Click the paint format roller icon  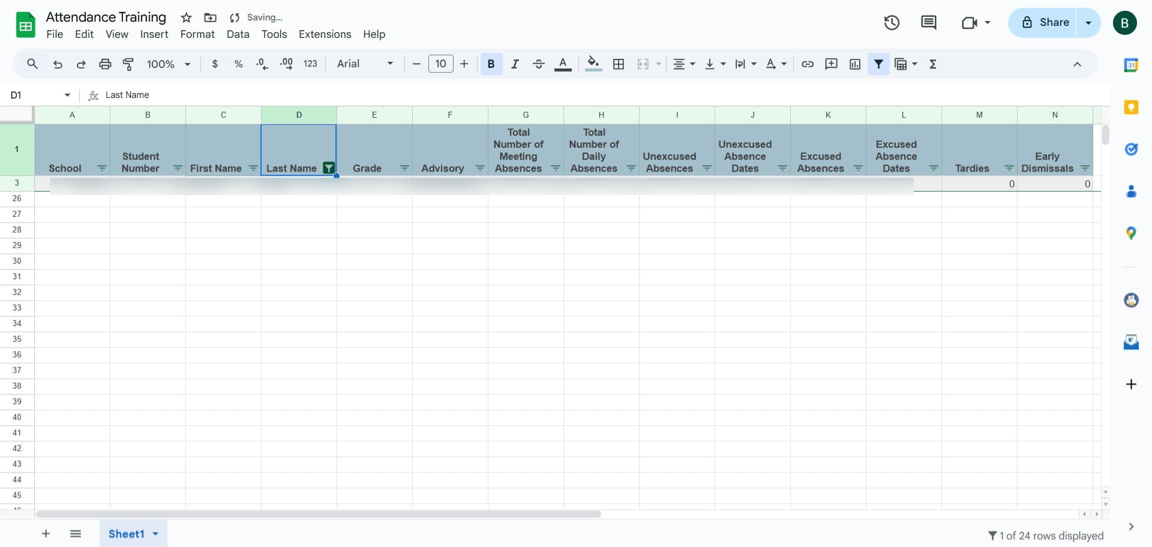(128, 64)
